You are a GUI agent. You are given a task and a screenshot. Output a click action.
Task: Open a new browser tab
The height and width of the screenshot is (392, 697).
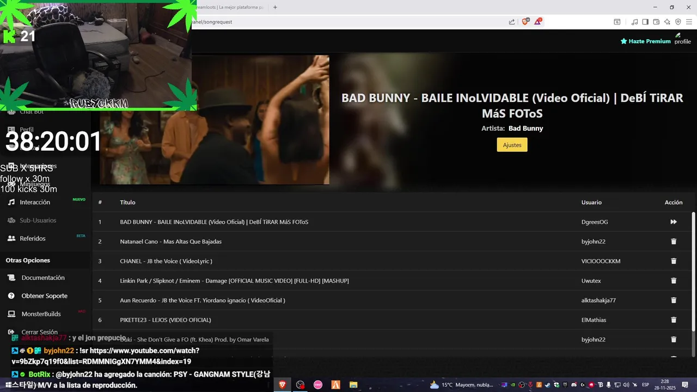pyautogui.click(x=275, y=7)
